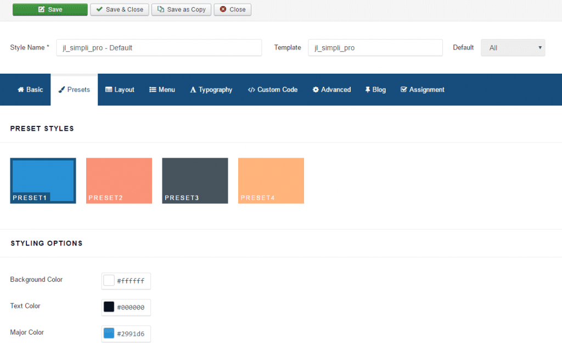Switch to the Assignment tab

point(422,90)
